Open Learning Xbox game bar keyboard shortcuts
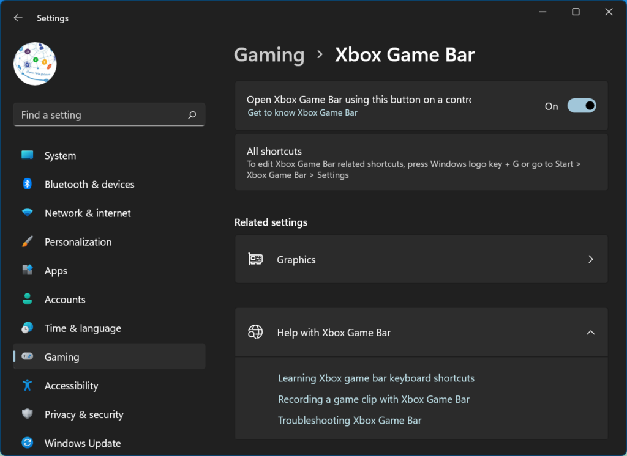627x456 pixels. [x=377, y=378]
